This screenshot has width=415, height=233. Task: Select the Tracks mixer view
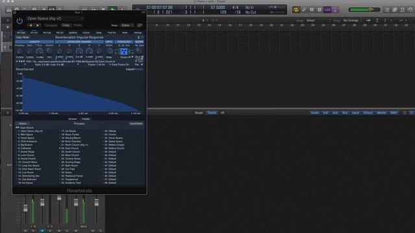click(212, 113)
